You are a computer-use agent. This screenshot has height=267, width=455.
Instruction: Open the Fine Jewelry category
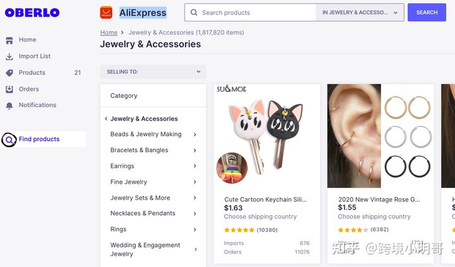coord(128,182)
